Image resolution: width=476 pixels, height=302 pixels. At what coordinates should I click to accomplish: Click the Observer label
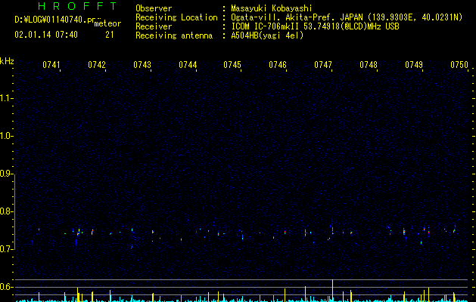[154, 8]
